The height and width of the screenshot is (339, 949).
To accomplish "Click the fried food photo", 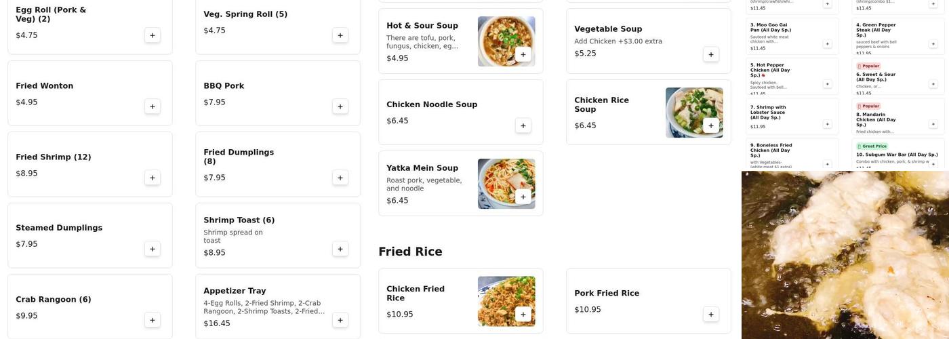I will 845,255.
